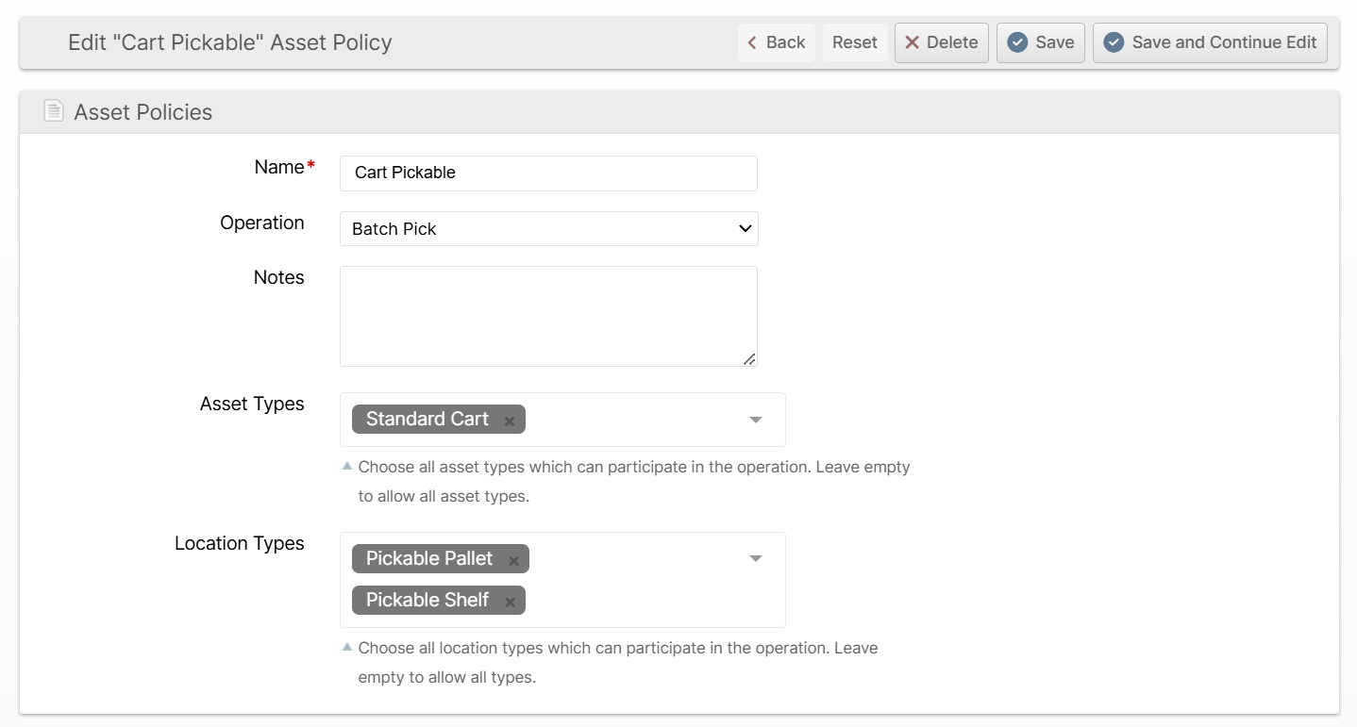The height and width of the screenshot is (727, 1357).
Task: Remove the Pickable Shelf tag
Action: tap(510, 603)
